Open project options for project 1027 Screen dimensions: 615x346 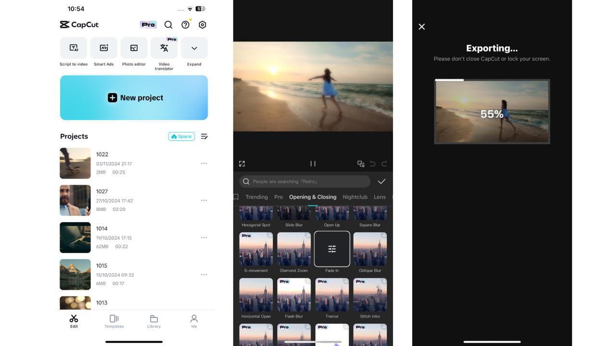(204, 200)
